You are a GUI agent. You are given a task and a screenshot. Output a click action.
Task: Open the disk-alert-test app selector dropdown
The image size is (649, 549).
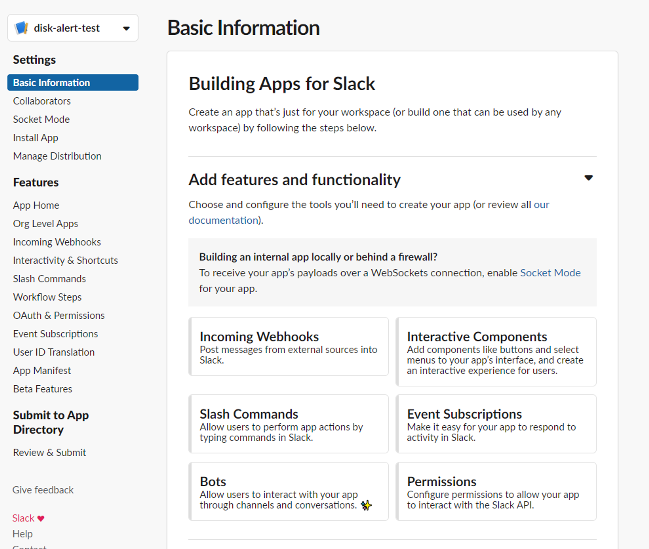126,28
